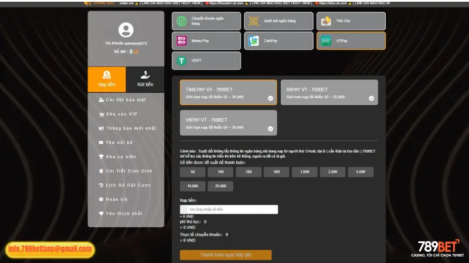Pick the 2,000 amount preset
This screenshot has height=263, width=469.
click(332, 172)
